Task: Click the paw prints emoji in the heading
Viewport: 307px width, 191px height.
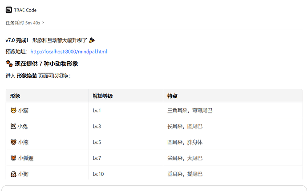Action: pos(9,64)
